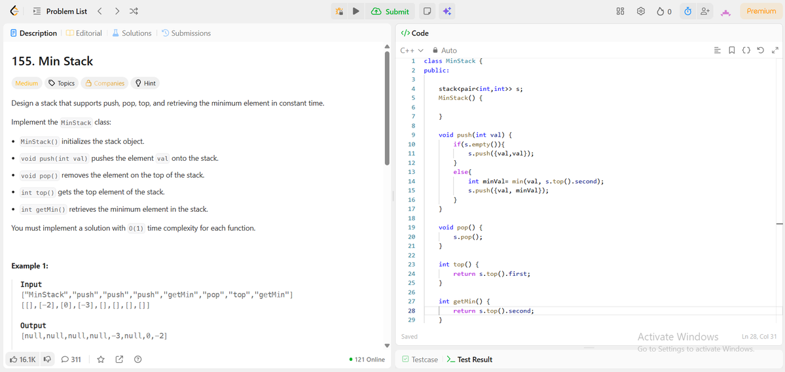
Task: Click the share external link icon
Action: click(x=119, y=359)
